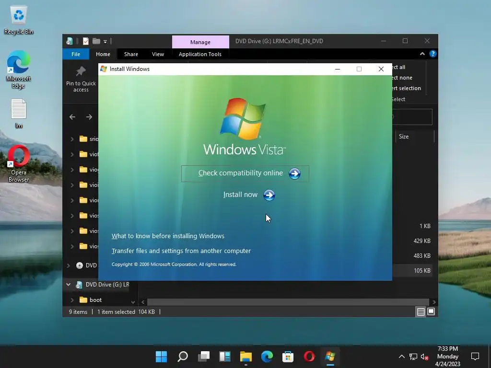Click the Pin to Quick access ribbon icon

pyautogui.click(x=81, y=72)
